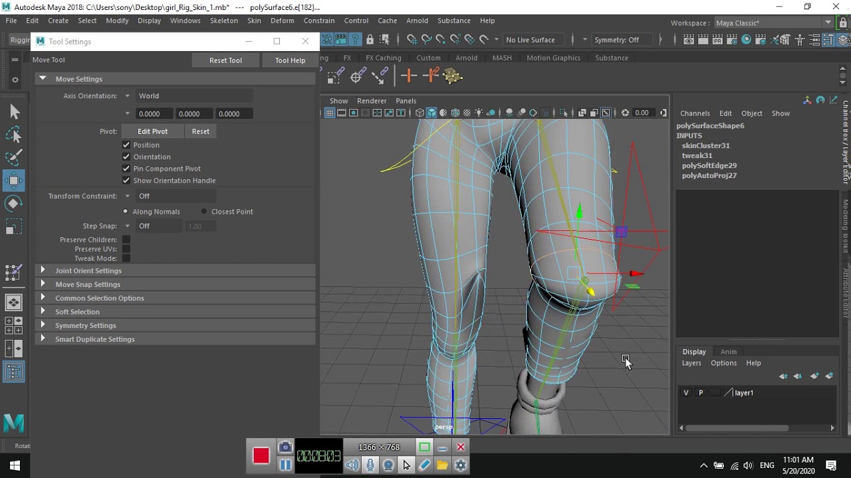Screen dimensions: 851x478
Task: Open the Deform menu
Action: [282, 21]
